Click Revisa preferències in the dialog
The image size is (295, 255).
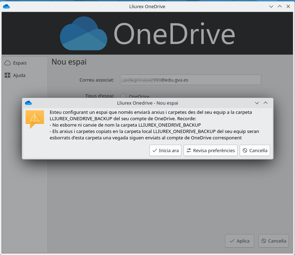(x=210, y=150)
